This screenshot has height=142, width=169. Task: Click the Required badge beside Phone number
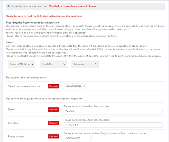[53, 136]
